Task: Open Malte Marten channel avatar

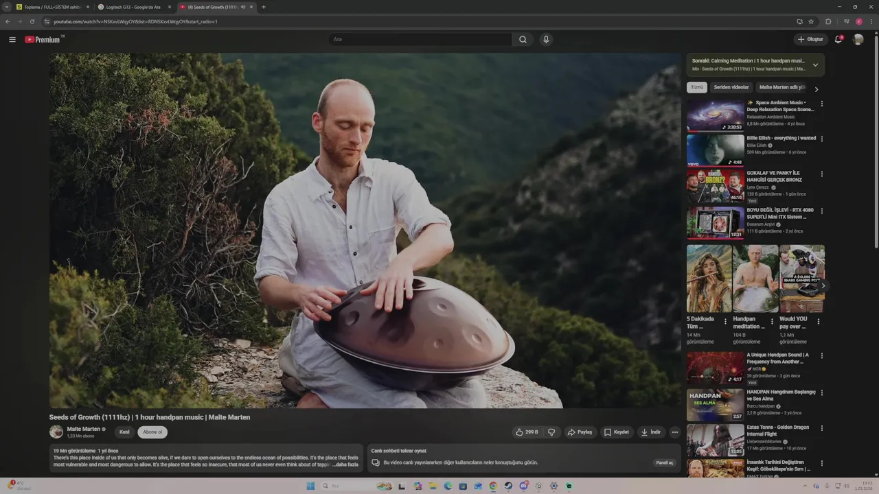Action: tap(56, 432)
